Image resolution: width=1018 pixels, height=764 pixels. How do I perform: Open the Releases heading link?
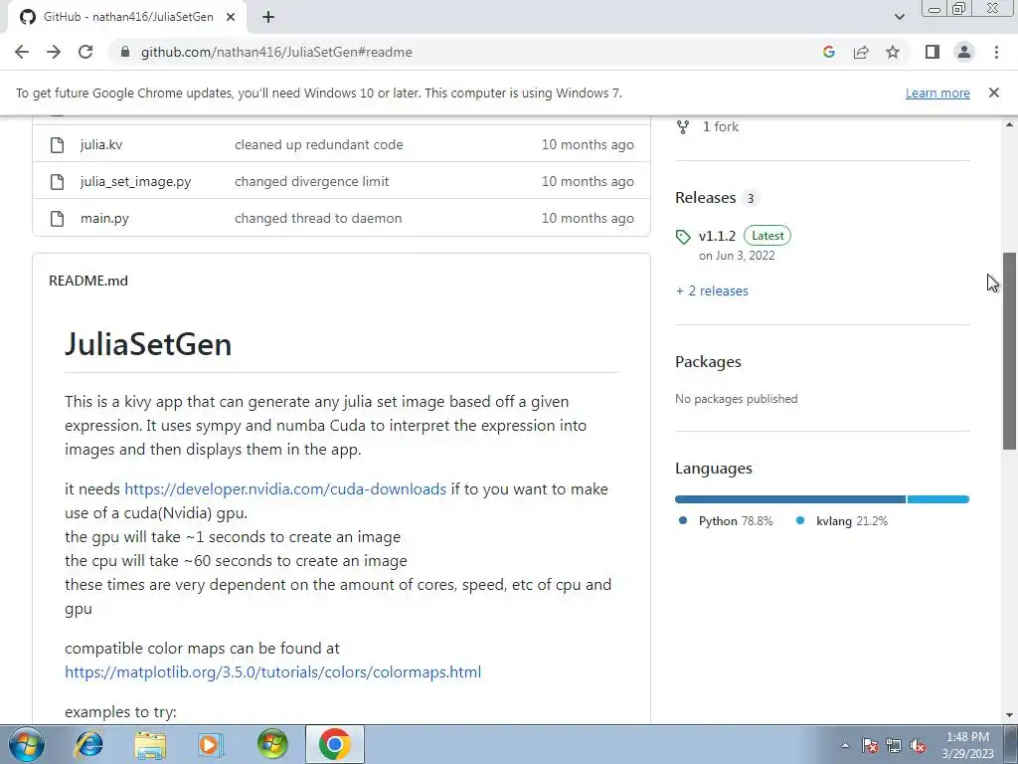click(x=706, y=198)
